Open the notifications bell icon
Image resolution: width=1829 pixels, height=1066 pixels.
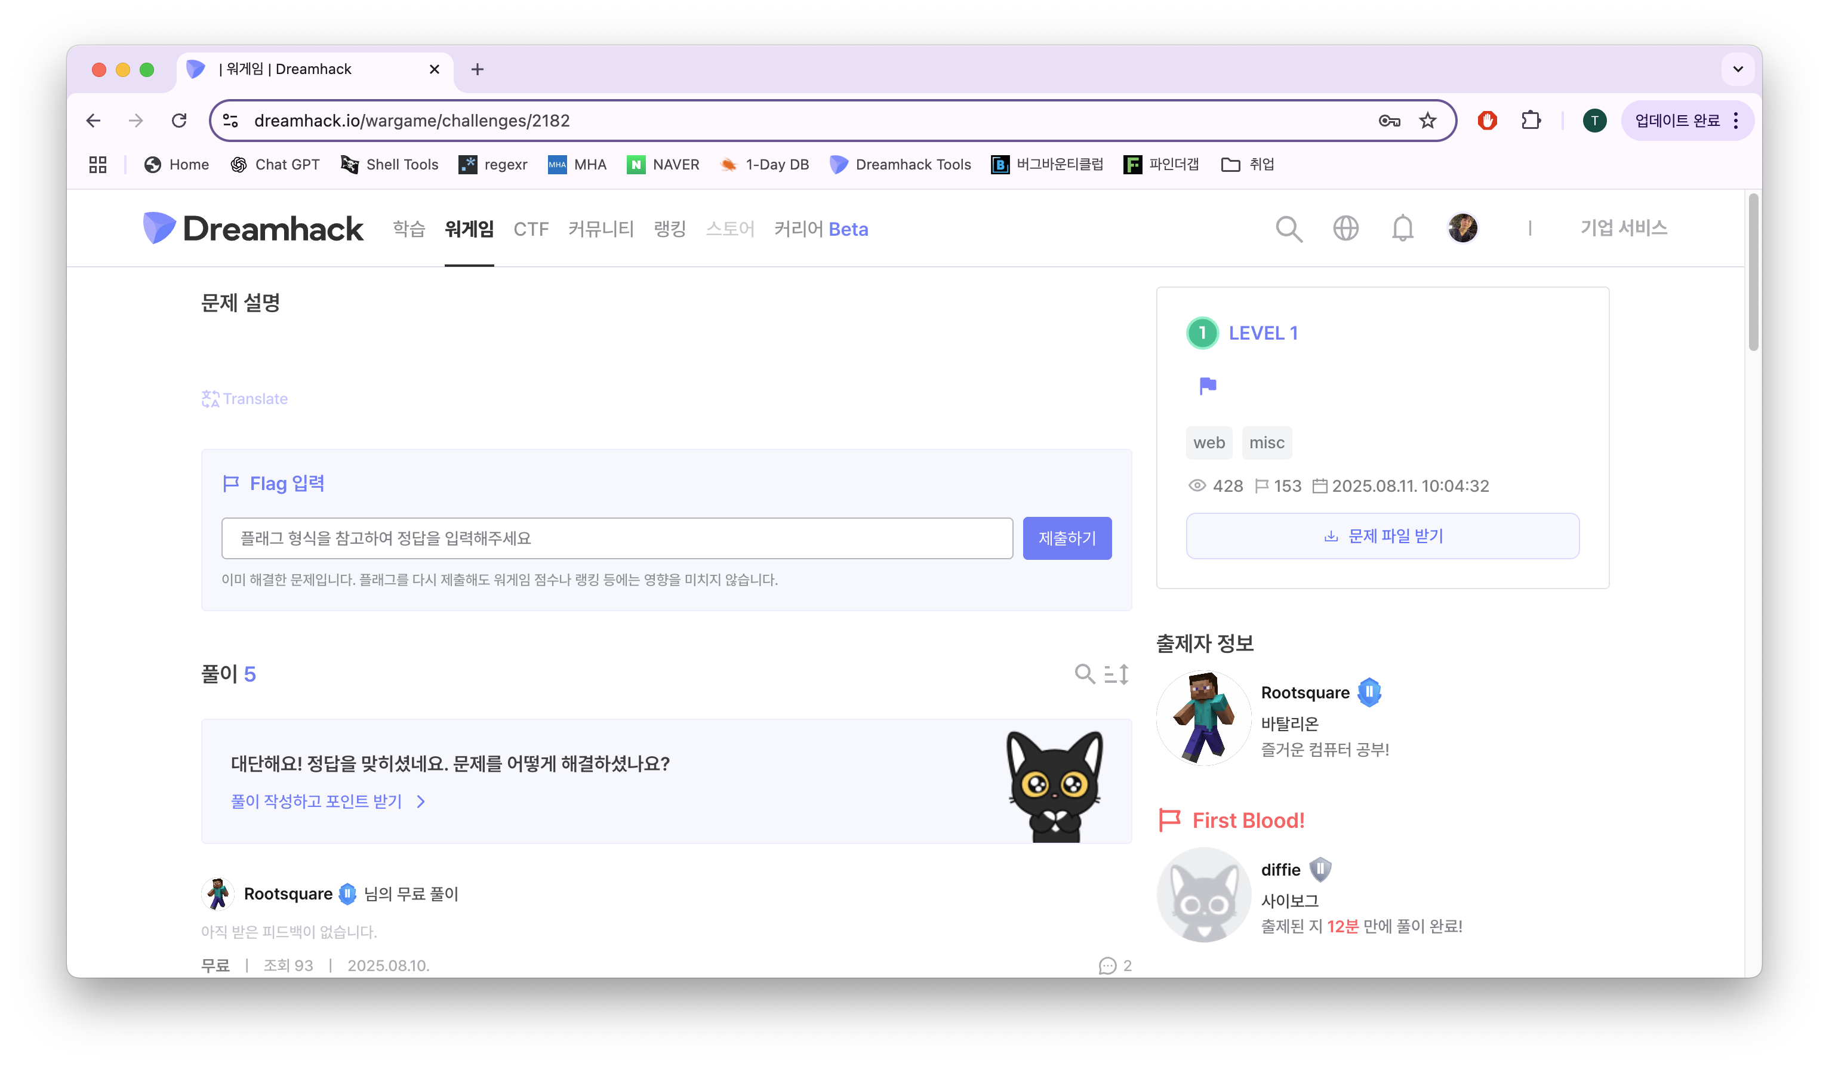click(1402, 229)
